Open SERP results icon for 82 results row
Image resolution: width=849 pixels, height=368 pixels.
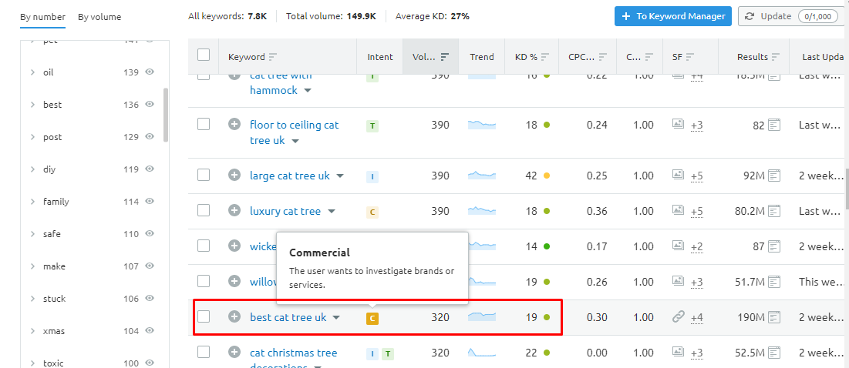(x=774, y=125)
